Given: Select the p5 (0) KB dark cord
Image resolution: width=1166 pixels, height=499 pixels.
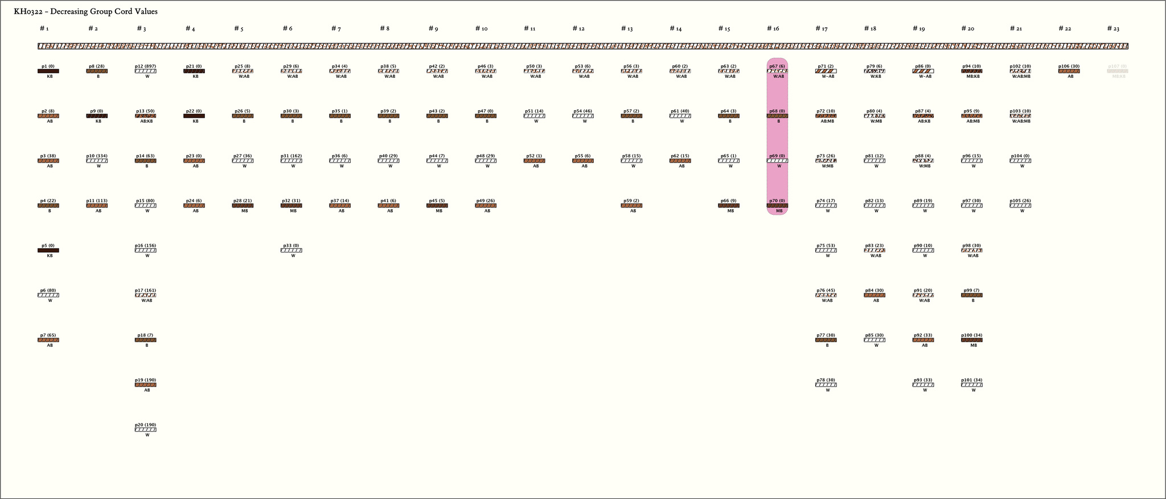Looking at the screenshot, I should [x=48, y=250].
